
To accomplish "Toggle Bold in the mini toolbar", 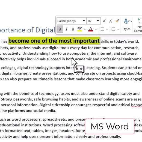I will tap(60, 29).
